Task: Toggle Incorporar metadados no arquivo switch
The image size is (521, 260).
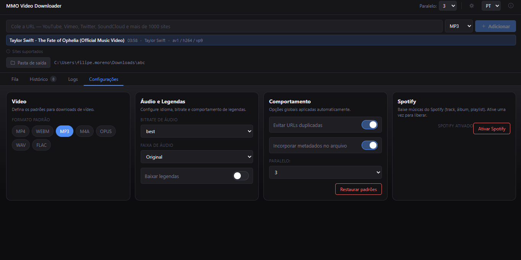Action: 369,145
